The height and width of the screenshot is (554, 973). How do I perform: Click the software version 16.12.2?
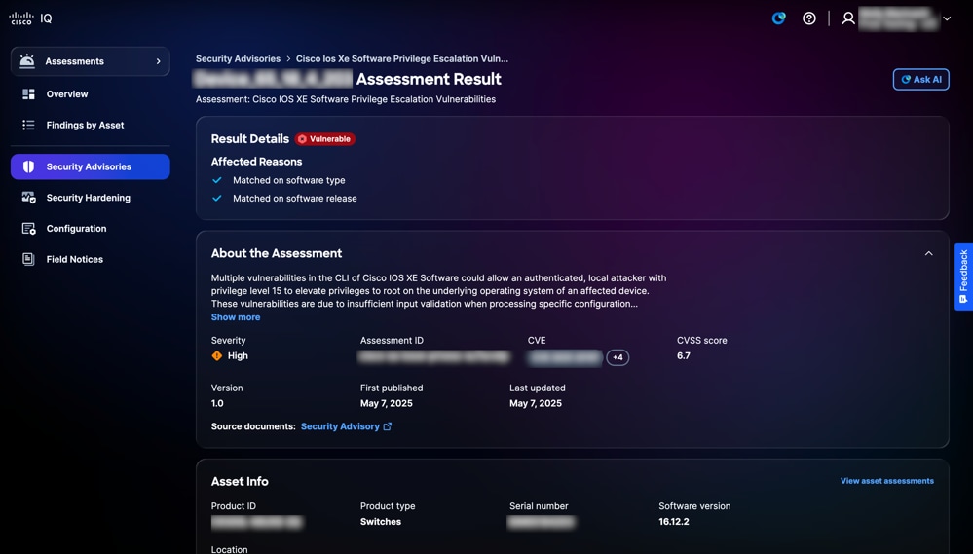673,522
